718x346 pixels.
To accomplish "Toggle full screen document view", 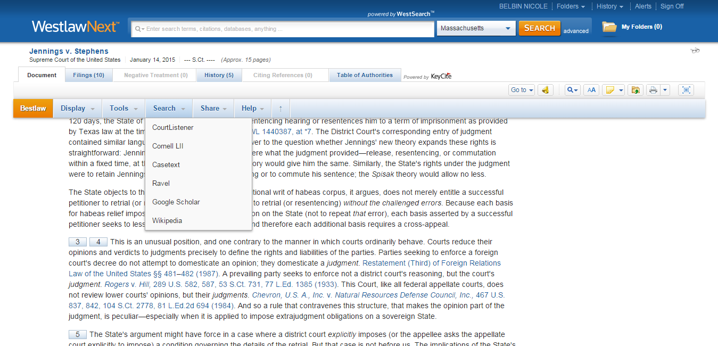I will (686, 90).
